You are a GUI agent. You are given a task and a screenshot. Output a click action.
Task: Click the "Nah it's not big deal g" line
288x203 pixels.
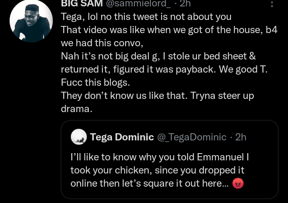coord(158,56)
